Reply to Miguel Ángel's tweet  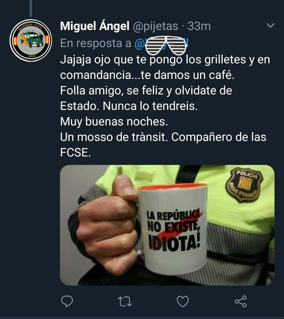(x=67, y=301)
